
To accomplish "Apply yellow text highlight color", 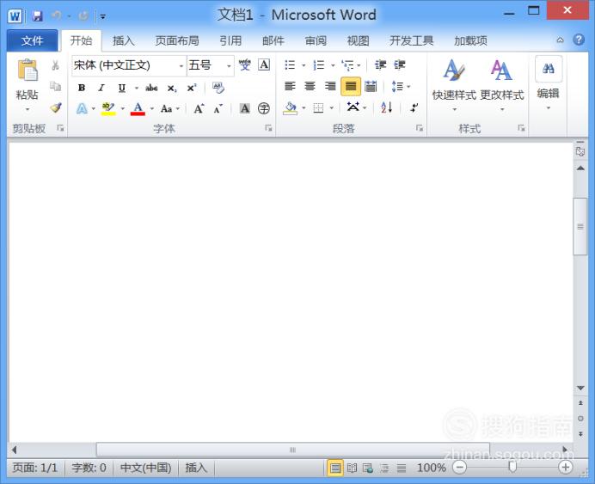I will (x=108, y=109).
